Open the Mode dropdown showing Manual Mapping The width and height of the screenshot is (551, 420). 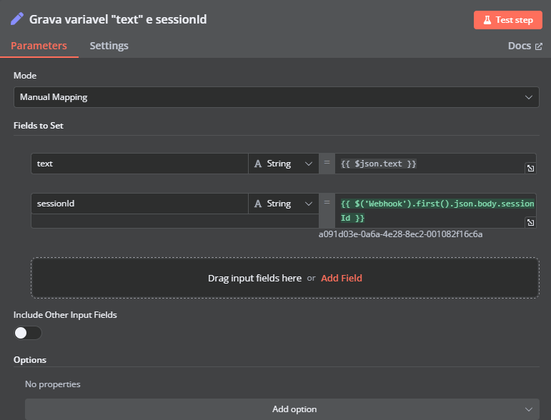[276, 97]
